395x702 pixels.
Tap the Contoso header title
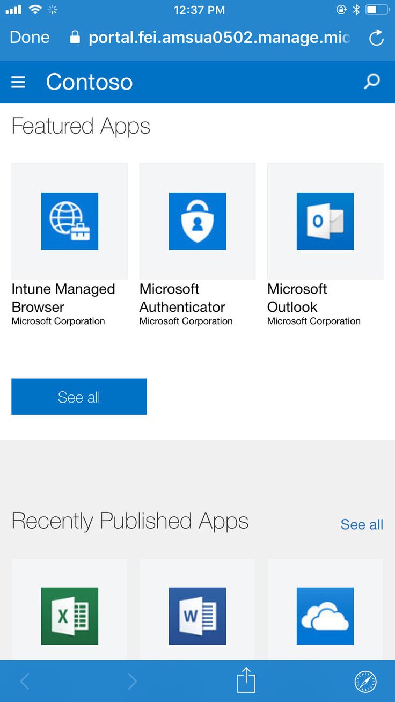89,82
